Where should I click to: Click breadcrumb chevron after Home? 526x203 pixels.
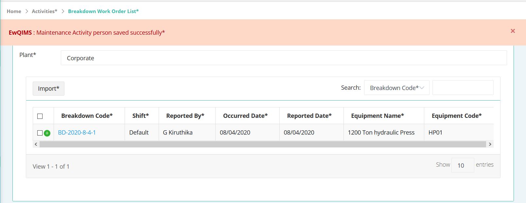[x=26, y=11]
